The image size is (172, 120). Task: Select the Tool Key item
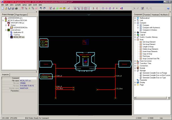click(x=17, y=35)
